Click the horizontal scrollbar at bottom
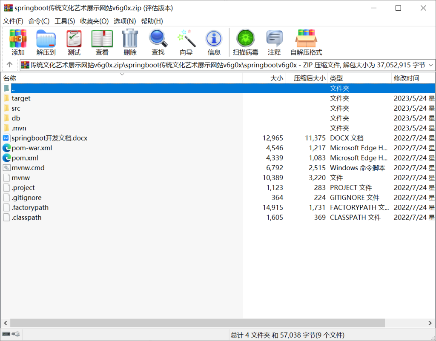The width and height of the screenshot is (436, 341). tap(213, 323)
